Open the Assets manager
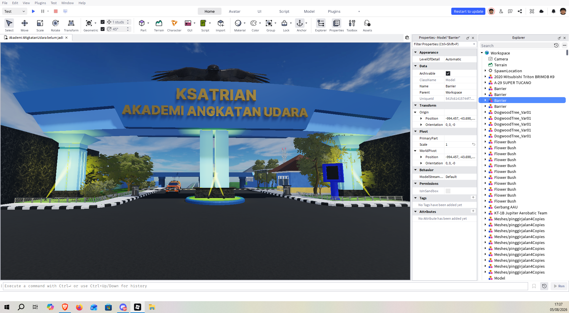This screenshot has width=569, height=313. click(x=367, y=25)
